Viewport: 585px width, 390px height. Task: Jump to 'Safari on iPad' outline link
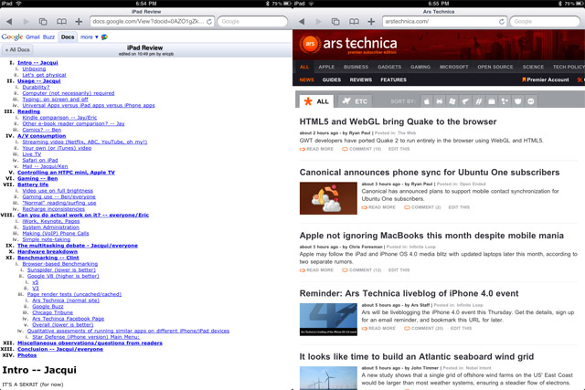point(40,161)
